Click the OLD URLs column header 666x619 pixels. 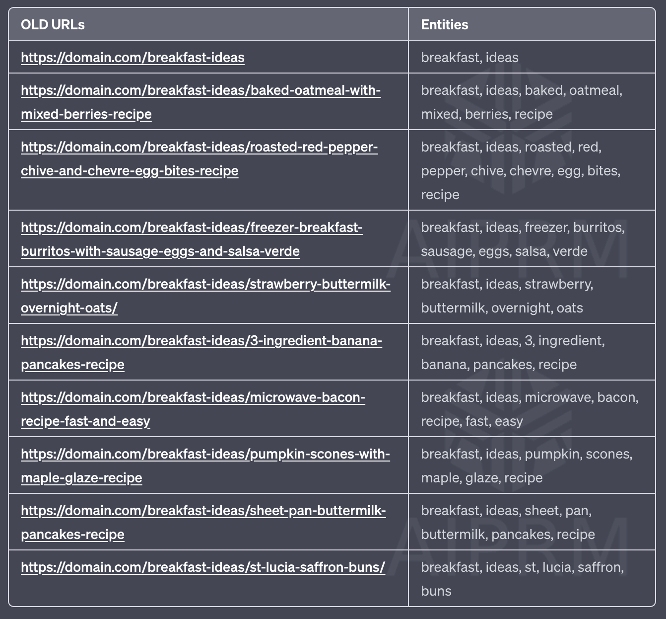53,25
